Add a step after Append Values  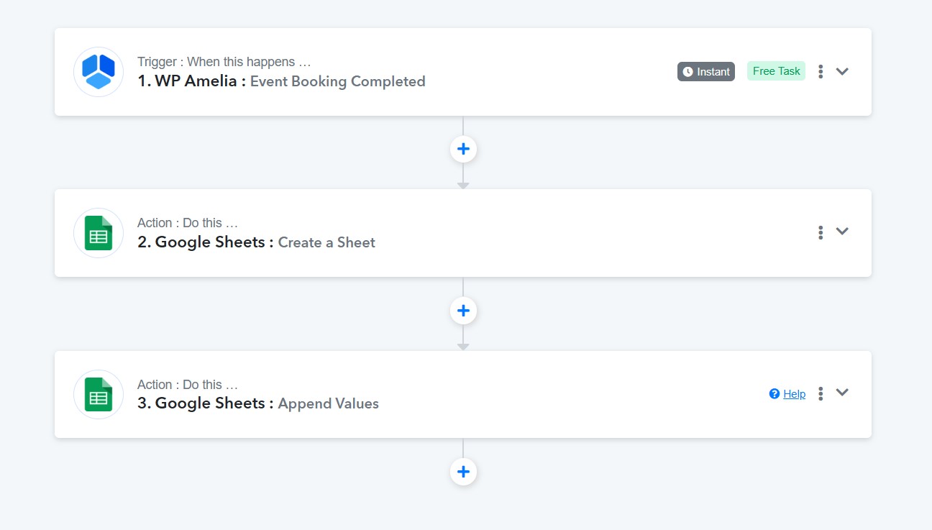[463, 472]
